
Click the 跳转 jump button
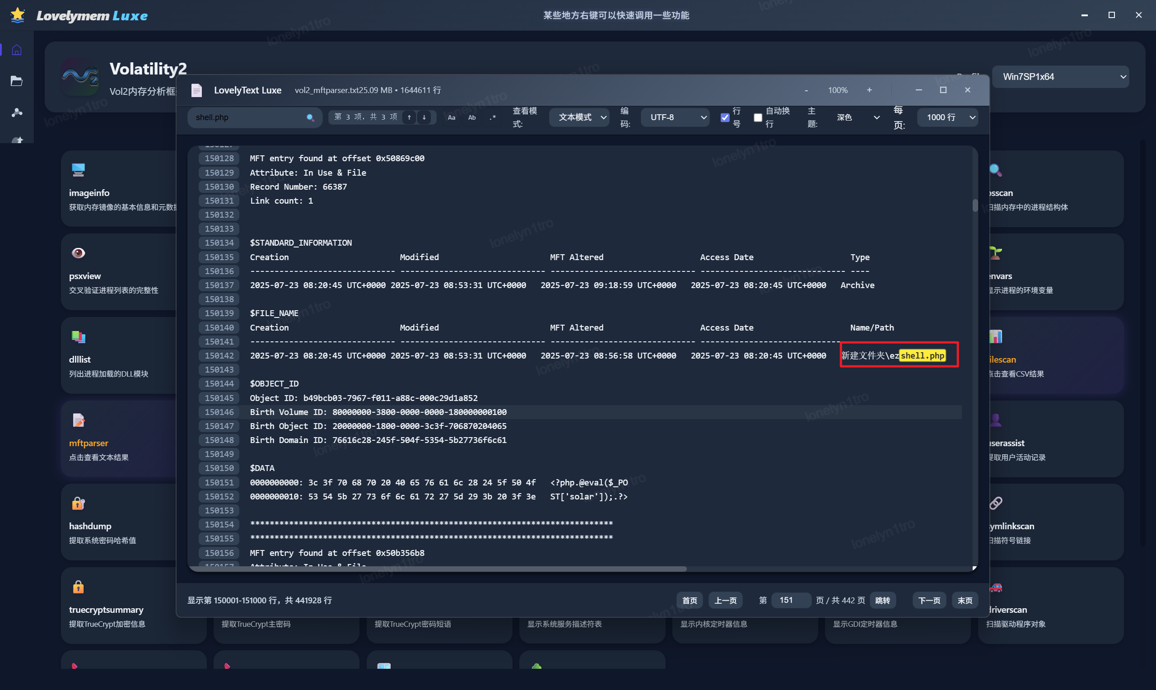coord(882,600)
